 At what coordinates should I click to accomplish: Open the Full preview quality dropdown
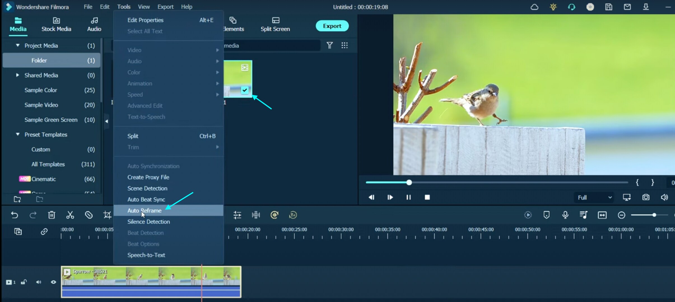[x=594, y=197]
